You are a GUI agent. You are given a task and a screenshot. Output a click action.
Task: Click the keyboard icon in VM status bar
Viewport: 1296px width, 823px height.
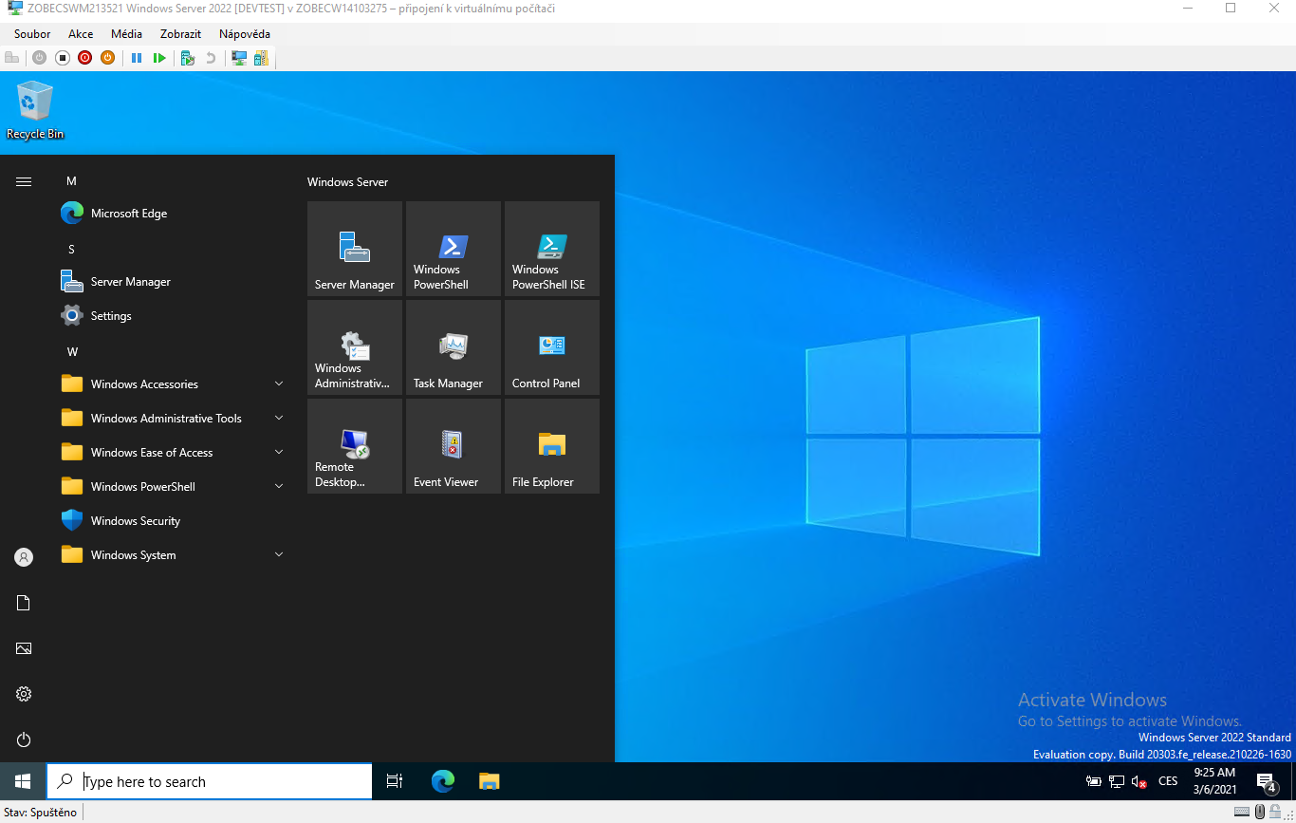point(1242,812)
